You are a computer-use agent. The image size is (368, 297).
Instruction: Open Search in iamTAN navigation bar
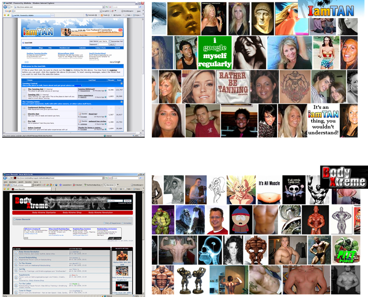point(117,48)
